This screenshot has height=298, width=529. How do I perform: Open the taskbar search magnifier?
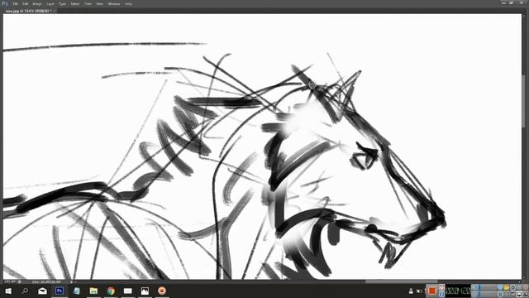point(25,291)
